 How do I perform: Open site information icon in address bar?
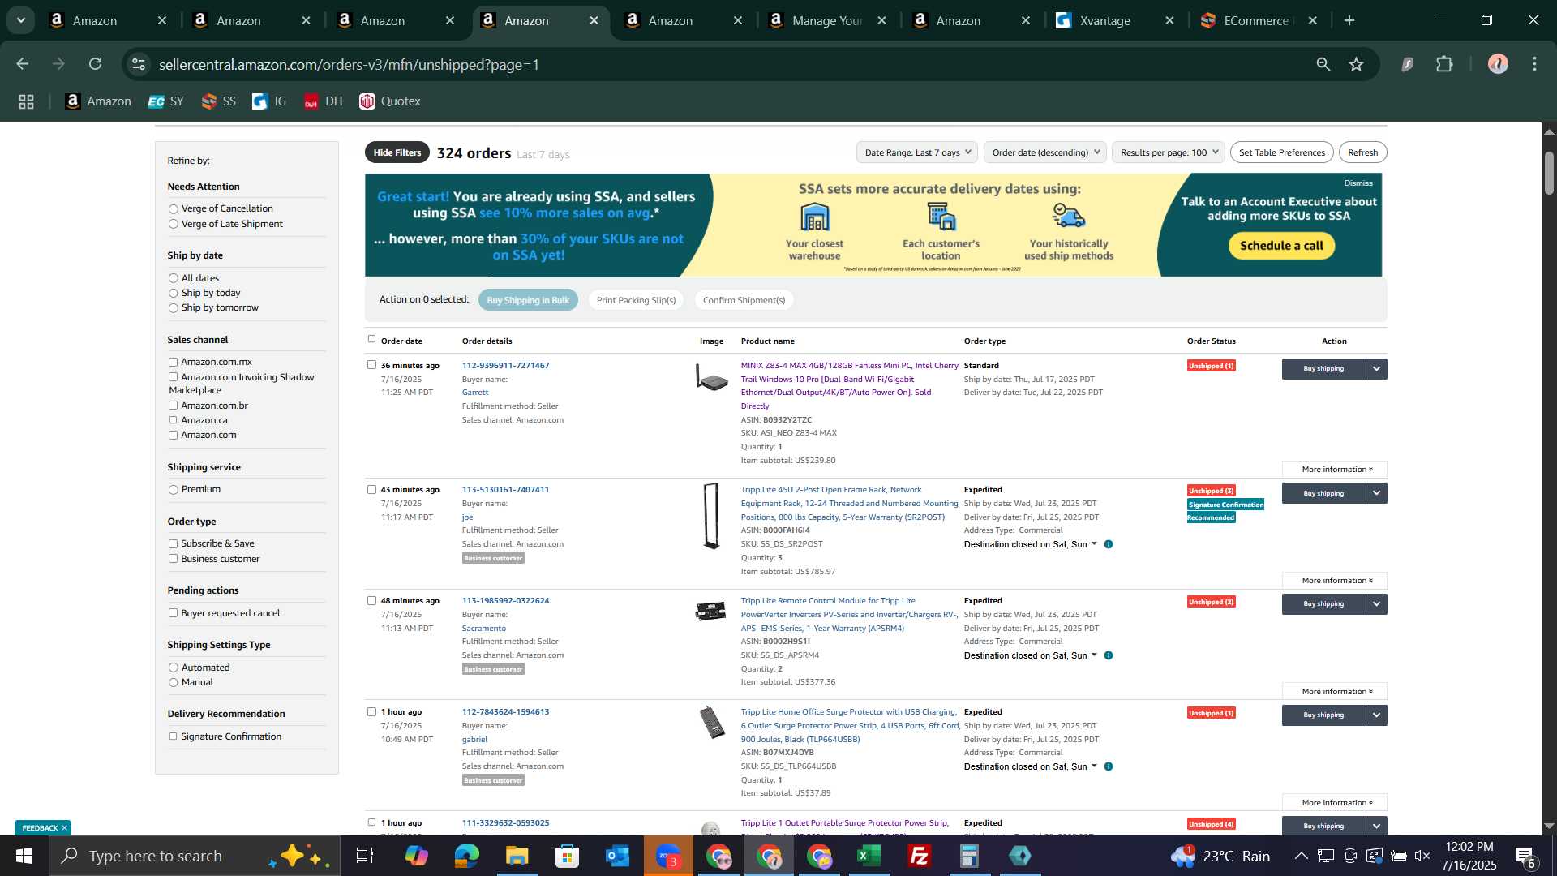click(x=139, y=64)
